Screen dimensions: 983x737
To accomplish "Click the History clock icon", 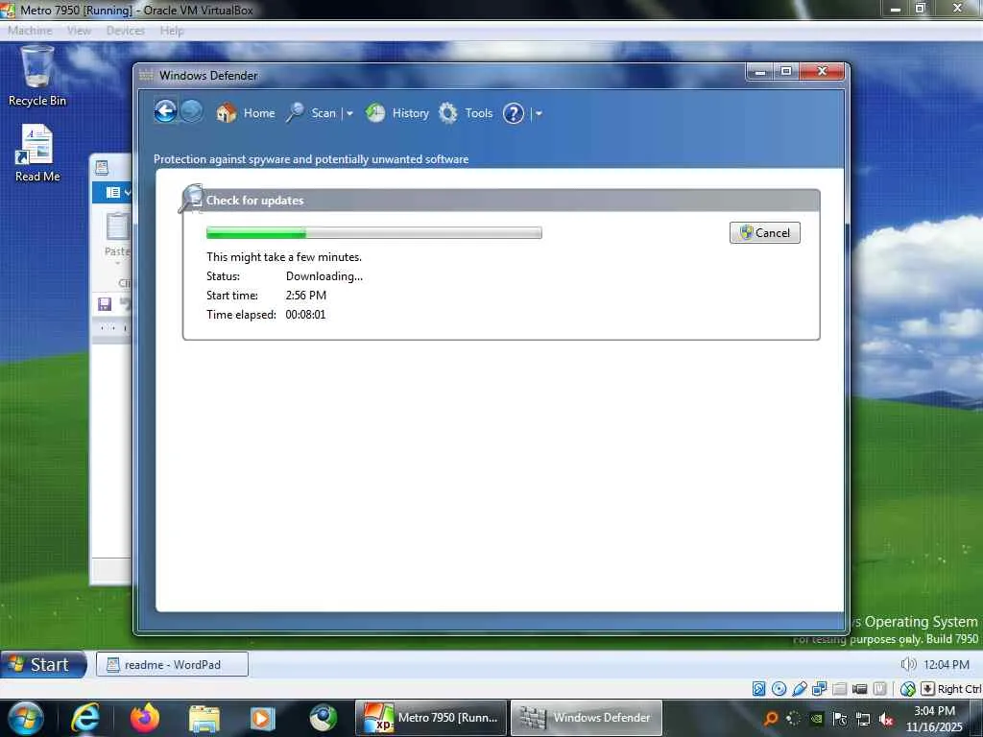I will [x=375, y=113].
